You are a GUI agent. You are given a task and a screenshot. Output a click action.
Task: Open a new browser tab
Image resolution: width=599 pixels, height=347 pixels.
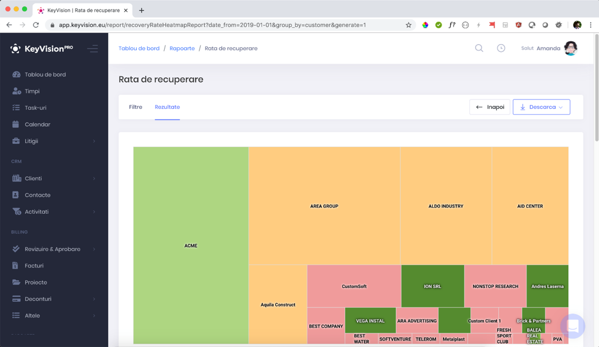[142, 10]
